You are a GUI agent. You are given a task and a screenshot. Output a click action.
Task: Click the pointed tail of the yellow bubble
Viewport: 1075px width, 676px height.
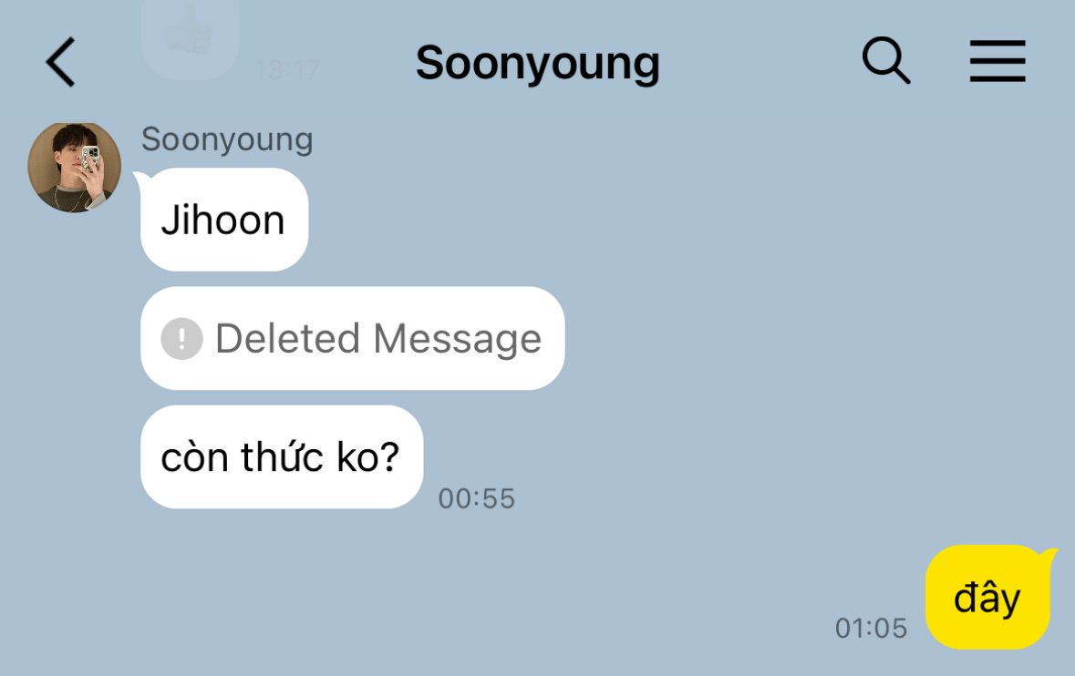pos(1049,555)
